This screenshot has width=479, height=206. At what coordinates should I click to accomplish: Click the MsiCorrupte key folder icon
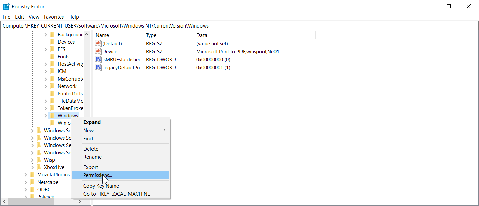point(52,79)
